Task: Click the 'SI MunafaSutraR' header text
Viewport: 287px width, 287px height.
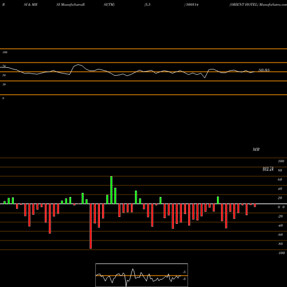Action: pyautogui.click(x=71, y=5)
